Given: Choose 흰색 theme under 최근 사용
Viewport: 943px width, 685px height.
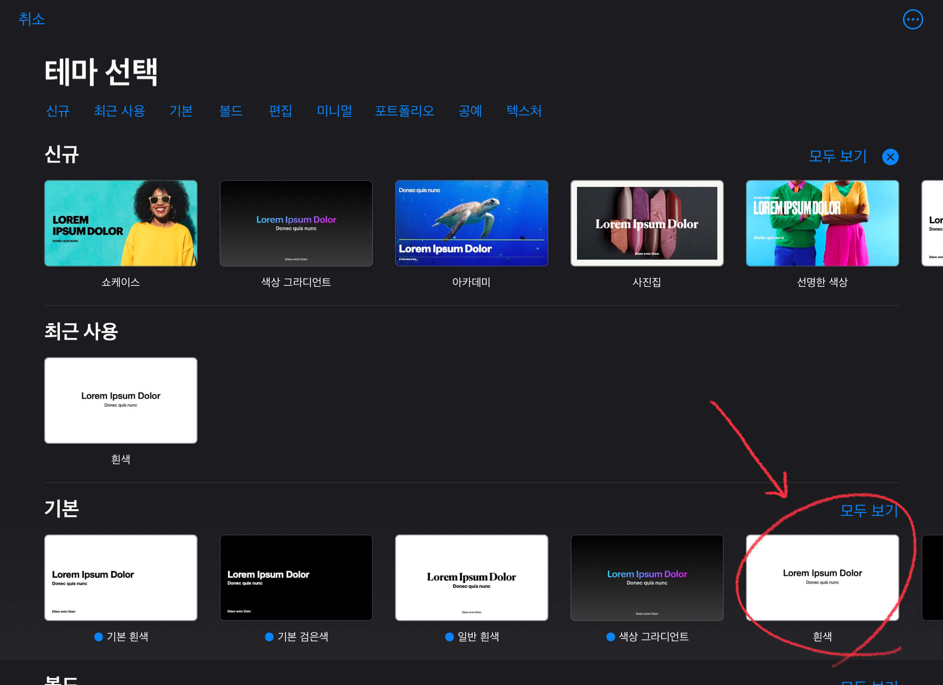Looking at the screenshot, I should click(x=121, y=401).
